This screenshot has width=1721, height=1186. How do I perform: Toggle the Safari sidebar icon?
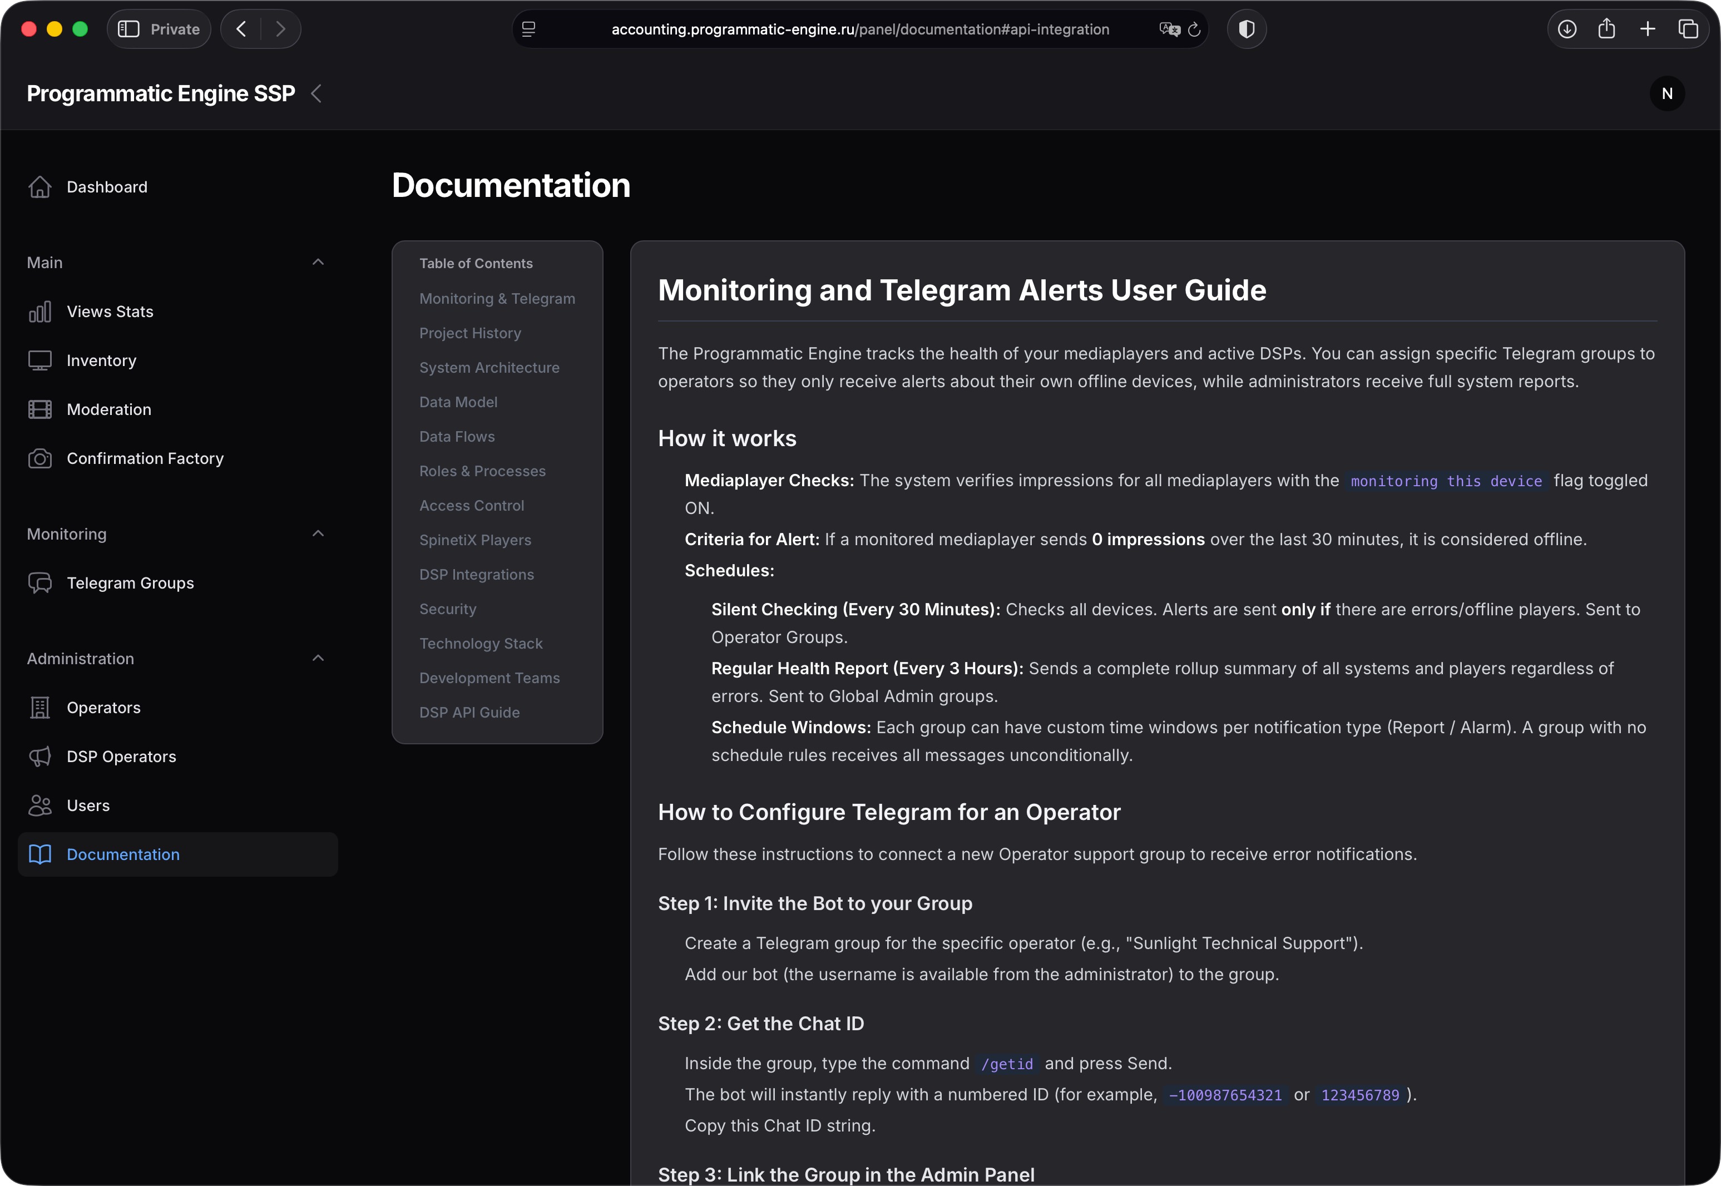click(128, 29)
